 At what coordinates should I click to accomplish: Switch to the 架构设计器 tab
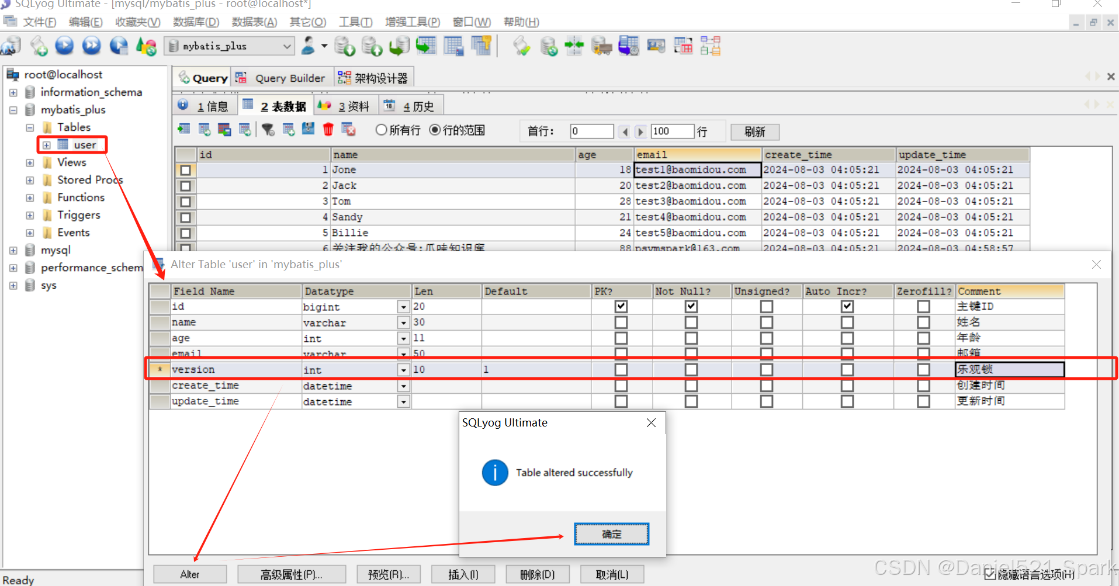(x=373, y=78)
